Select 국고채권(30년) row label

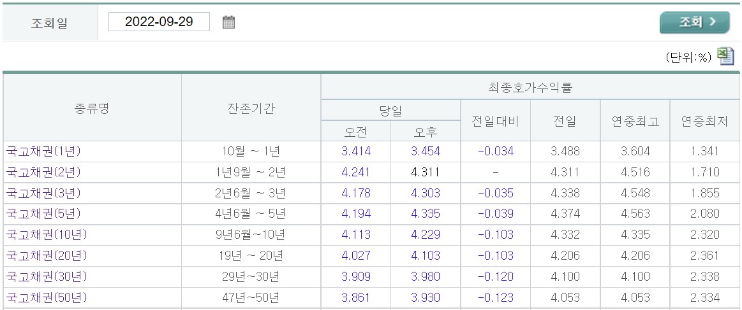click(47, 276)
